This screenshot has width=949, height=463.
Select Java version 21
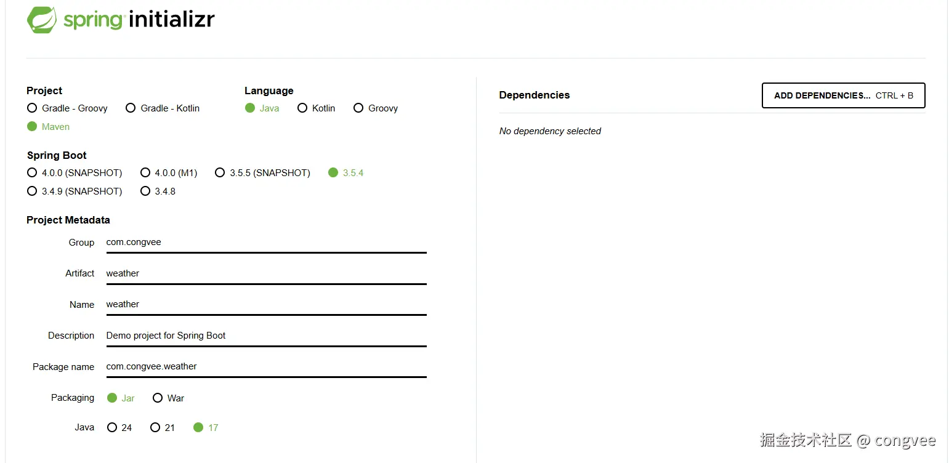163,428
